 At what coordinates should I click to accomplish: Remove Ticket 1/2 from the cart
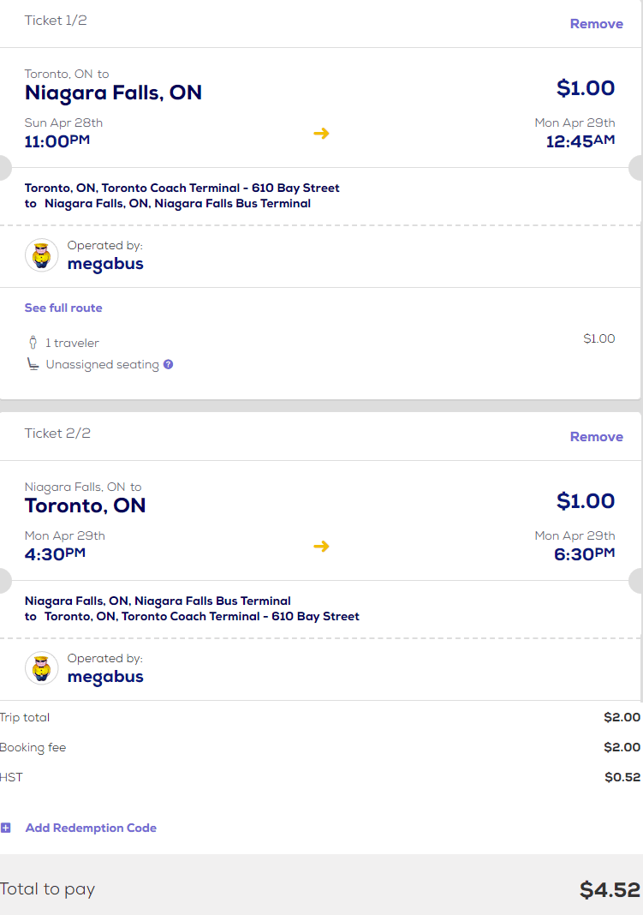point(596,24)
